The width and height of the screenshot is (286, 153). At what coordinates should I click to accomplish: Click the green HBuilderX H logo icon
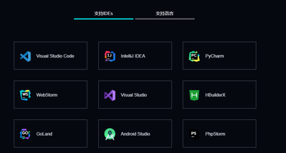(x=194, y=95)
